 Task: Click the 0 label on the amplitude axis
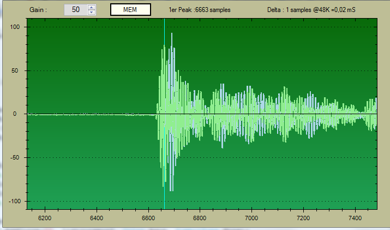pos(18,114)
